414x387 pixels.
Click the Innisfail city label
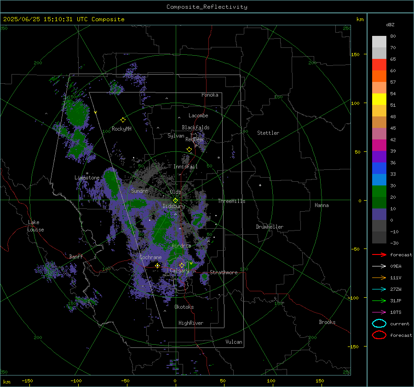pyautogui.click(x=185, y=167)
